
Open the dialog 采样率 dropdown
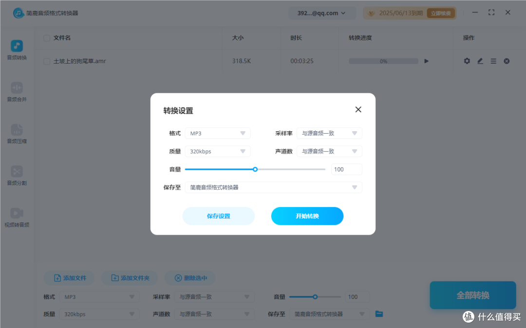(329, 133)
